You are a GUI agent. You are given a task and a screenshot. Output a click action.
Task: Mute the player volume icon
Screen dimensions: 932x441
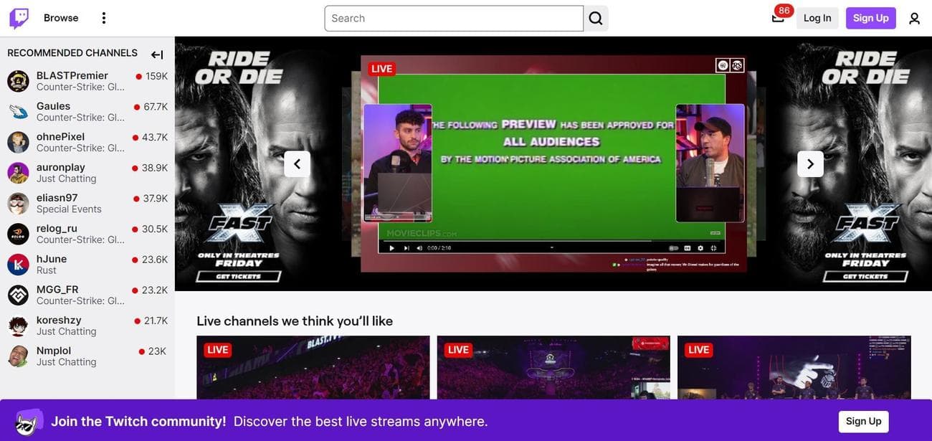point(419,248)
